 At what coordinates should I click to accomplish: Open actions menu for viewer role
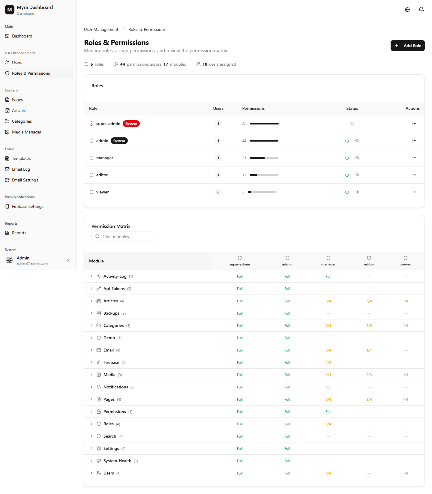click(414, 192)
